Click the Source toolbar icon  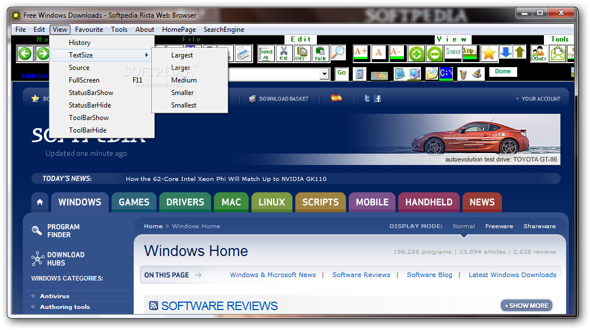[x=453, y=53]
